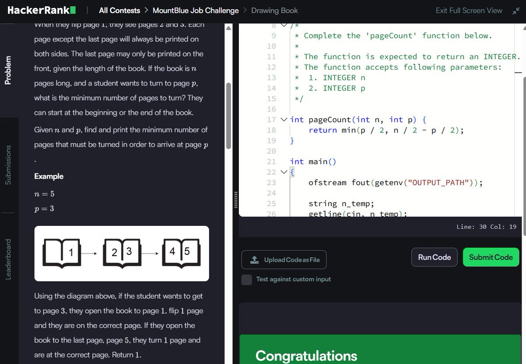
Task: Click the '1. INTEGER n' comment line
Action: tap(337, 78)
